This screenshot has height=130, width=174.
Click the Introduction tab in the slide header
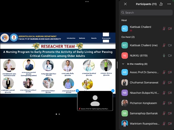click(71, 38)
